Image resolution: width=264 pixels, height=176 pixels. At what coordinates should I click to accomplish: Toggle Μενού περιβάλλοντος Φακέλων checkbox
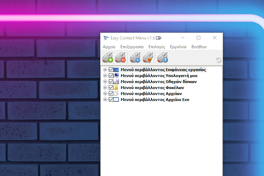tap(111, 87)
